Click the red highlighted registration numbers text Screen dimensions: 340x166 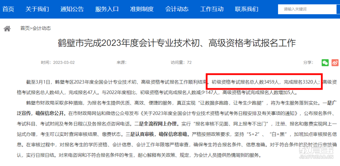(264, 82)
